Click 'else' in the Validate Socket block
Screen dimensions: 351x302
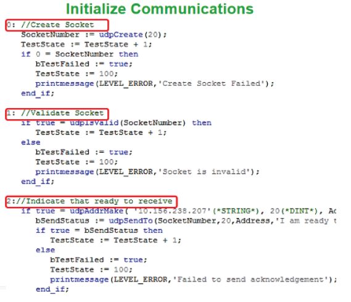31,142
